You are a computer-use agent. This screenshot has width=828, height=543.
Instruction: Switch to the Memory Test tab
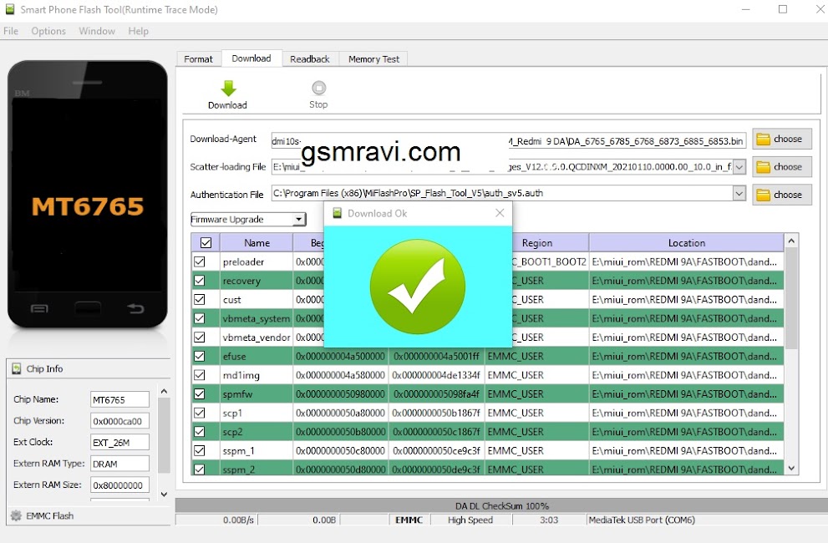pos(373,59)
